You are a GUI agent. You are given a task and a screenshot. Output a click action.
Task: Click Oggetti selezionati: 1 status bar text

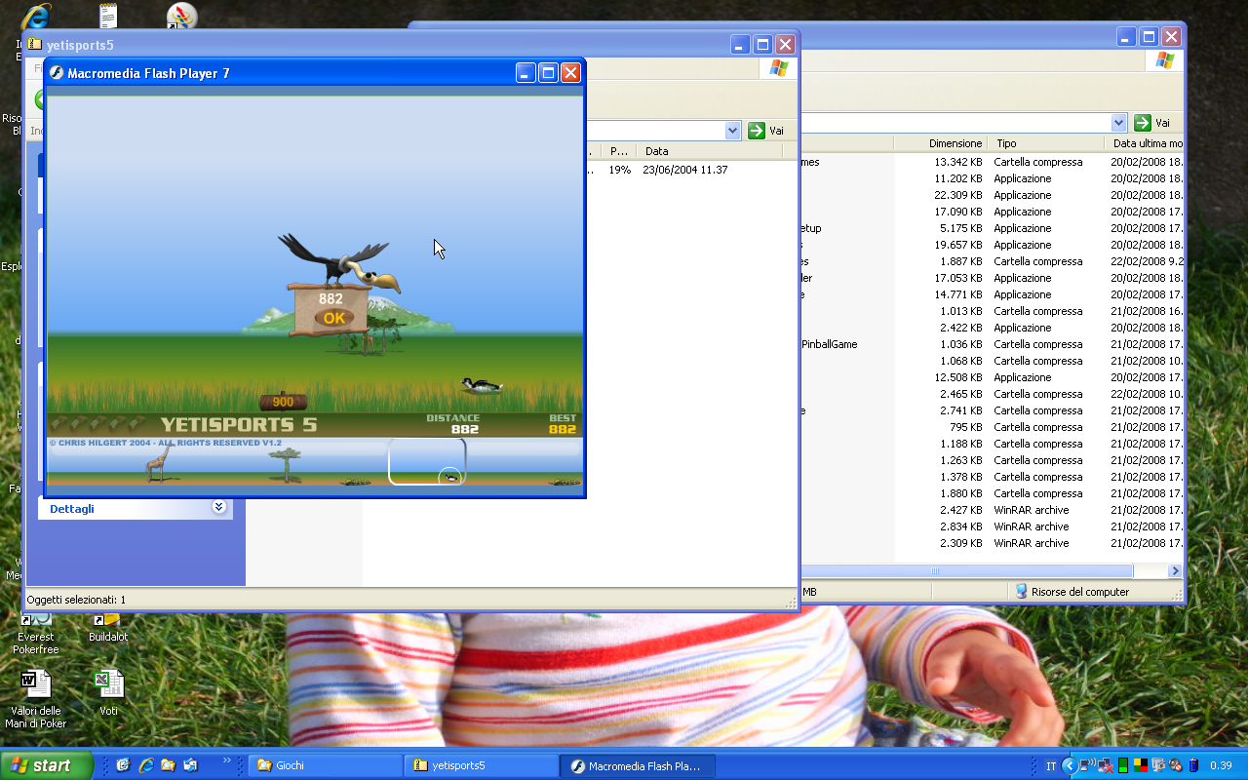(76, 600)
